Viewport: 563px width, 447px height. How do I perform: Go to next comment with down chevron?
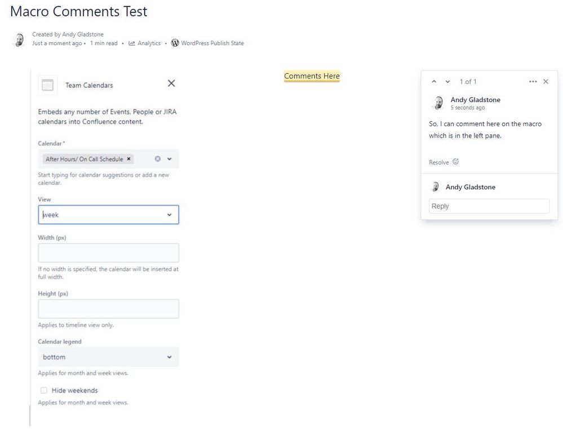point(447,82)
